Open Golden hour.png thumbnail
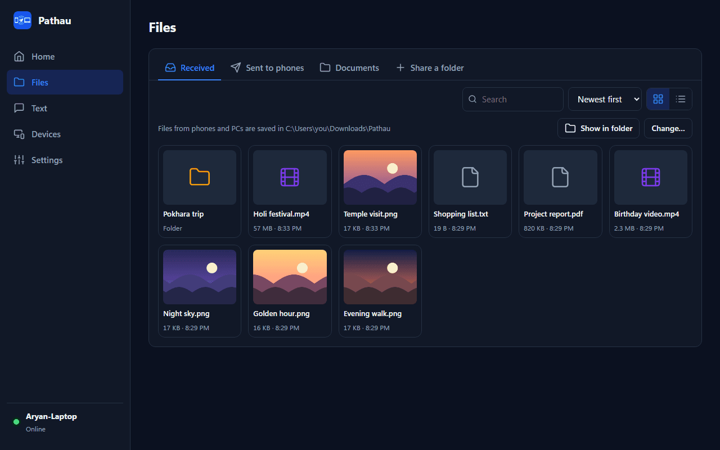The width and height of the screenshot is (720, 450). 290,277
